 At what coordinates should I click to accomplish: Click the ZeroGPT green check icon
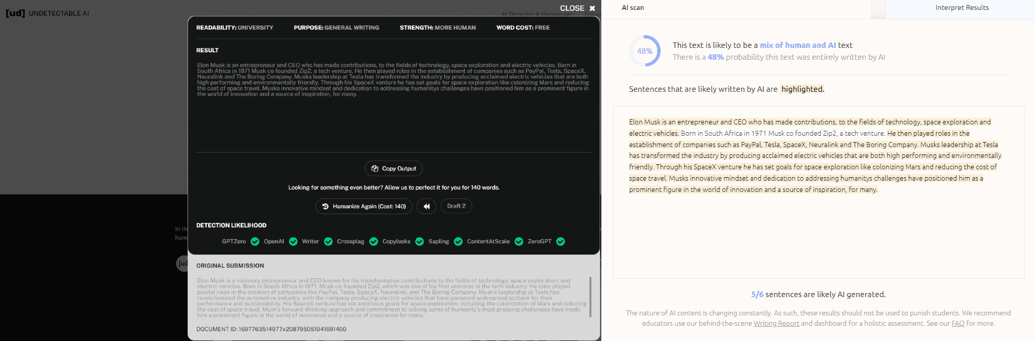click(x=560, y=241)
